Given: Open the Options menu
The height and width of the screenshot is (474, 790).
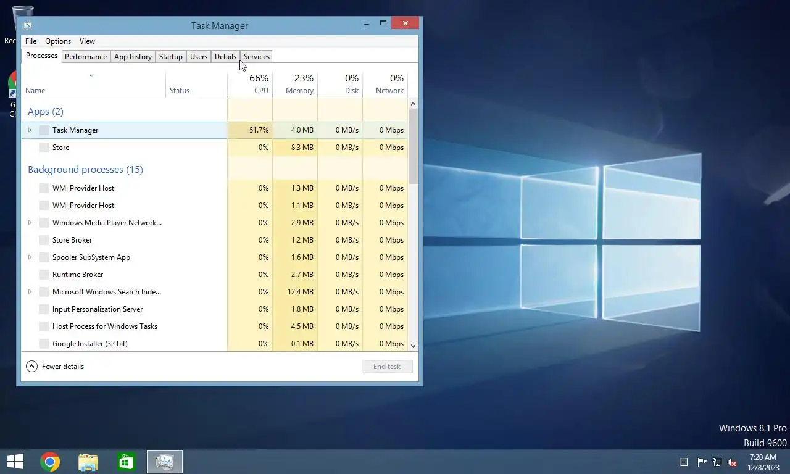Looking at the screenshot, I should [x=58, y=41].
